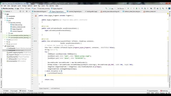The width and height of the screenshot is (171, 96).
Task: Open the AVD Manager toolbar icon
Action: [x=160, y=8]
